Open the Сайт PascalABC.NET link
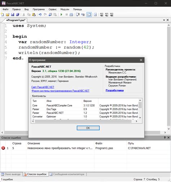Screen dimensions: 171x182 point(43,87)
